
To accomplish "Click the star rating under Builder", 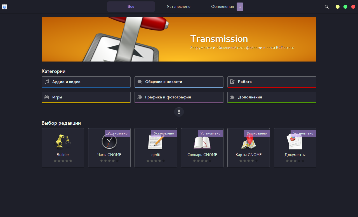I will tap(63, 161).
